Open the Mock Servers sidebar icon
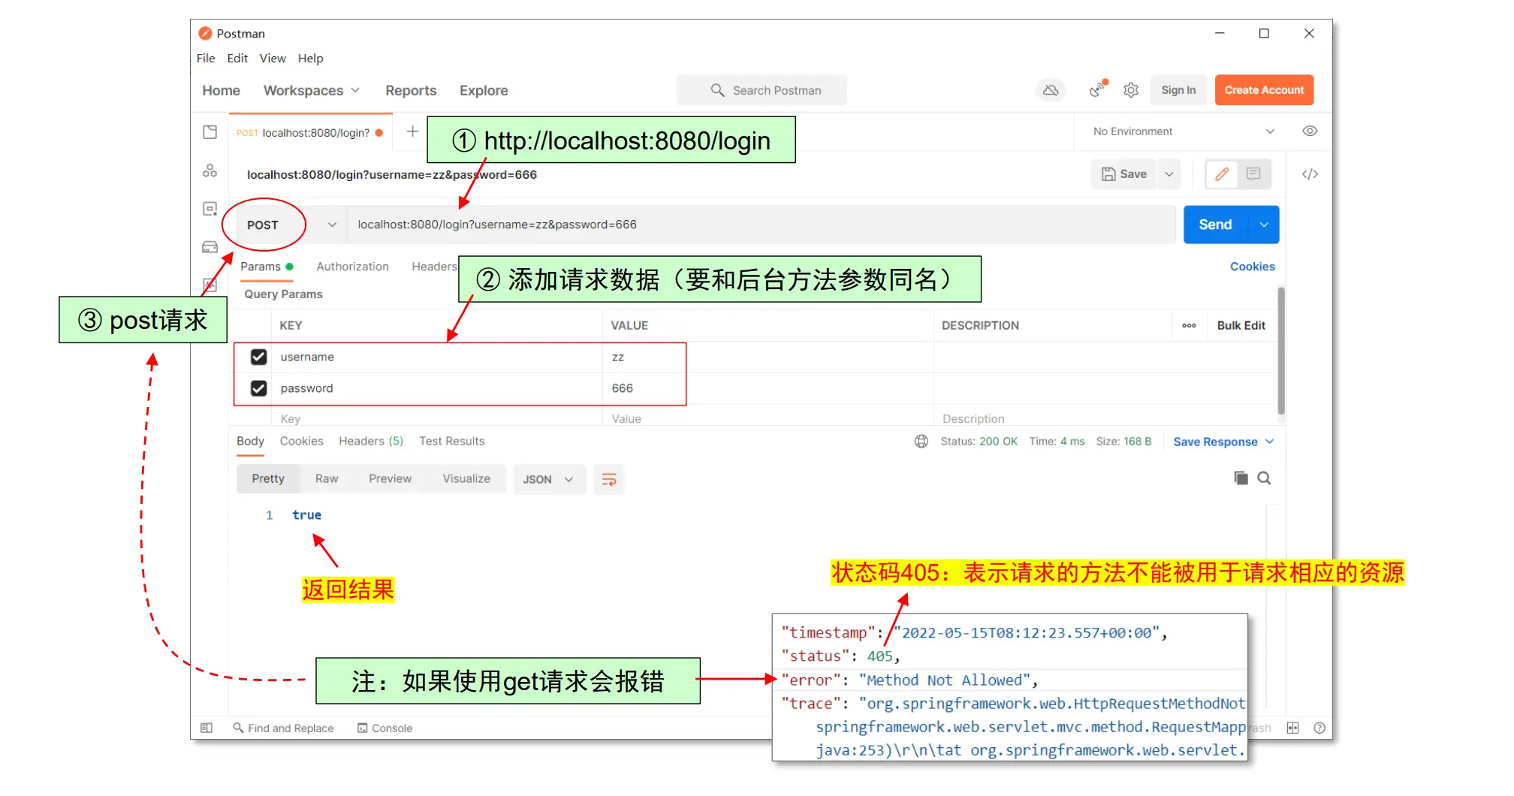The height and width of the screenshot is (796, 1514). point(210,247)
